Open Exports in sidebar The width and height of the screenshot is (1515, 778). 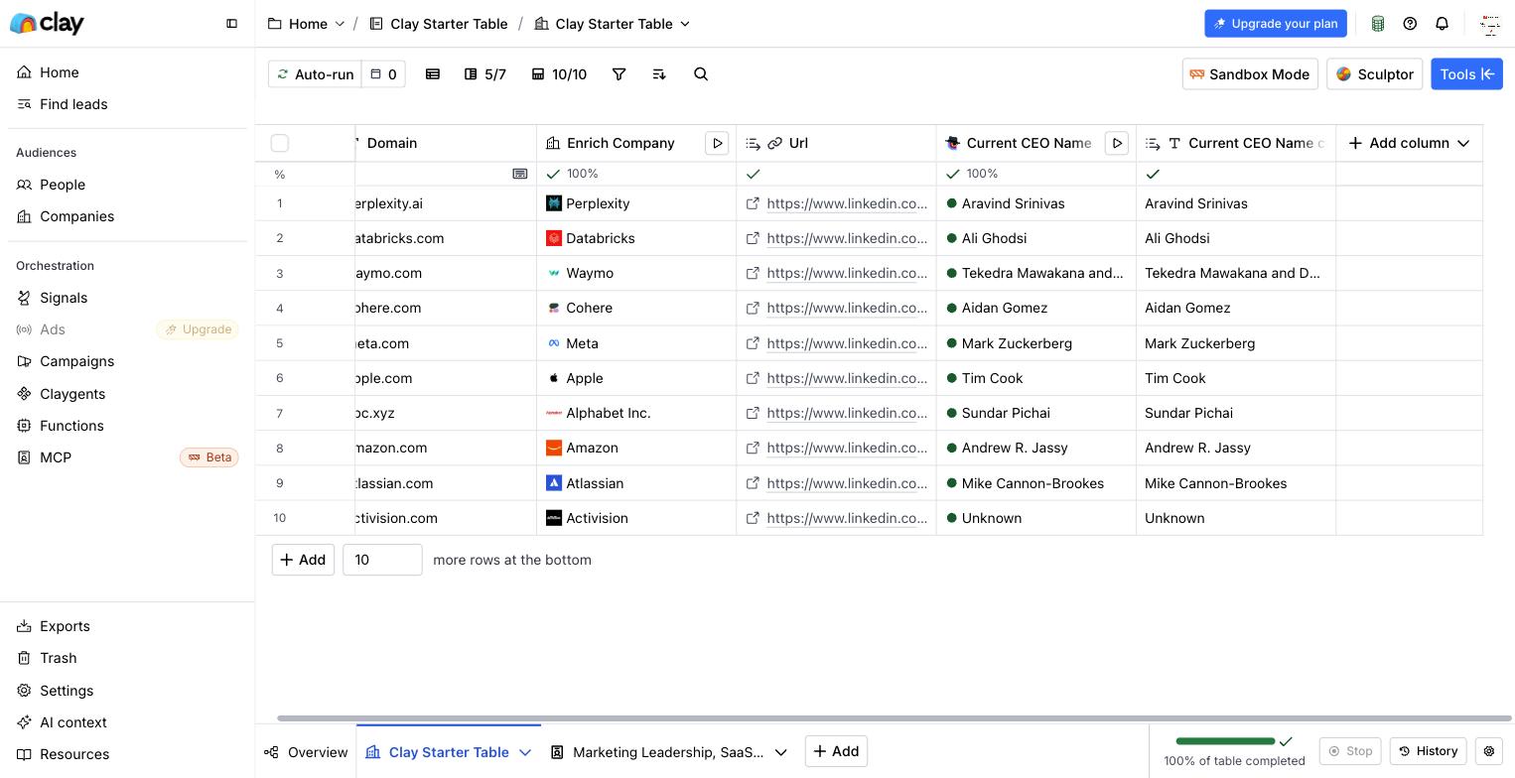click(x=127, y=626)
